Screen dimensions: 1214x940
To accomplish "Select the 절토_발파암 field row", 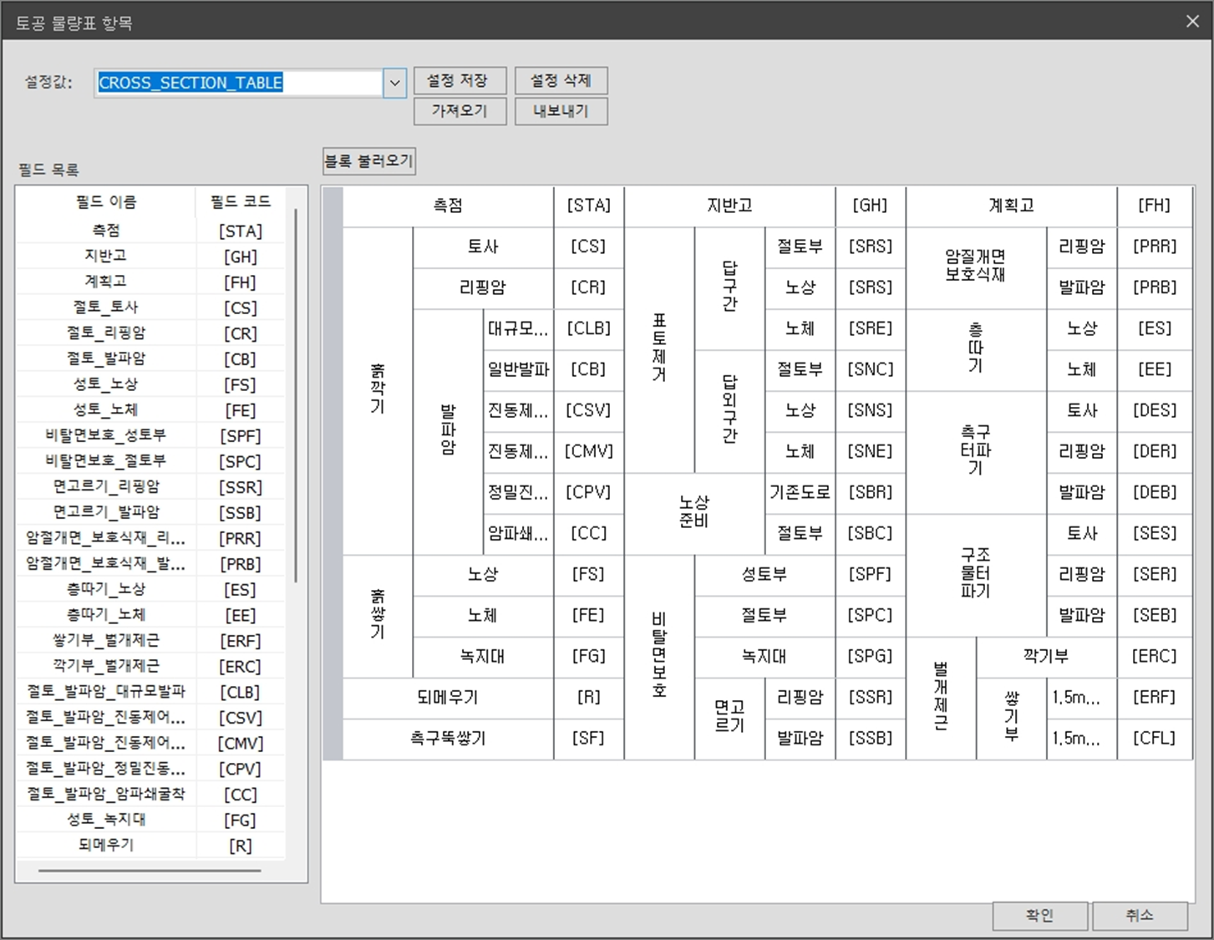I will pos(150,358).
